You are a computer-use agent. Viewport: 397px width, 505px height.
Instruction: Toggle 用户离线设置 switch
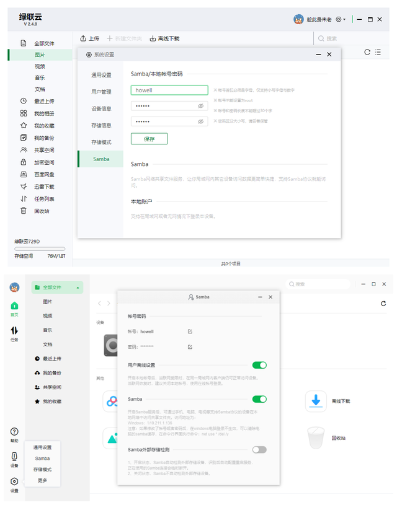click(259, 365)
